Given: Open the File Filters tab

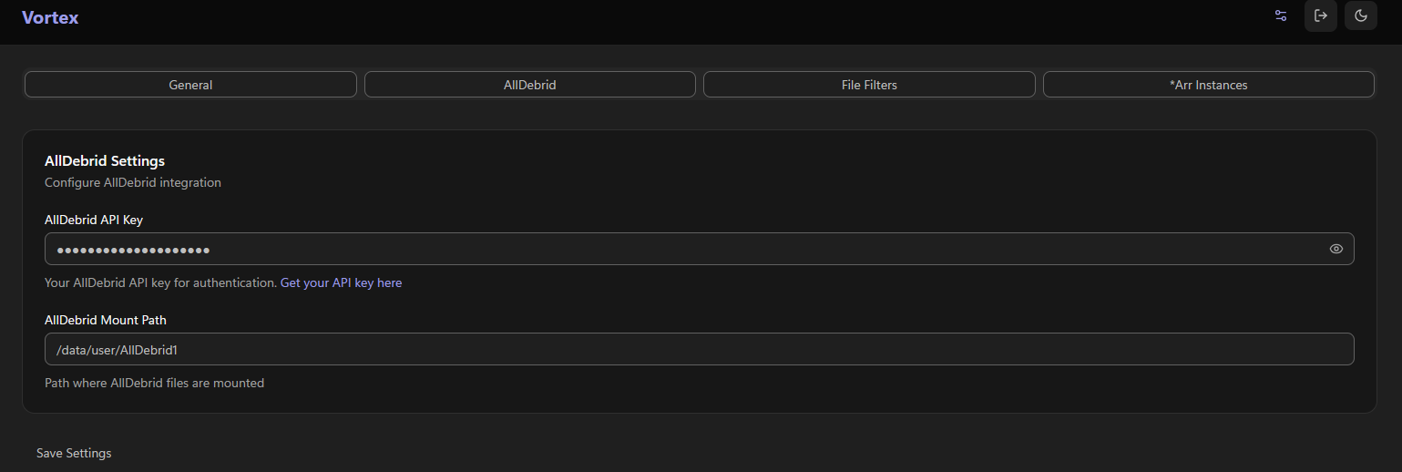Looking at the screenshot, I should coord(869,85).
